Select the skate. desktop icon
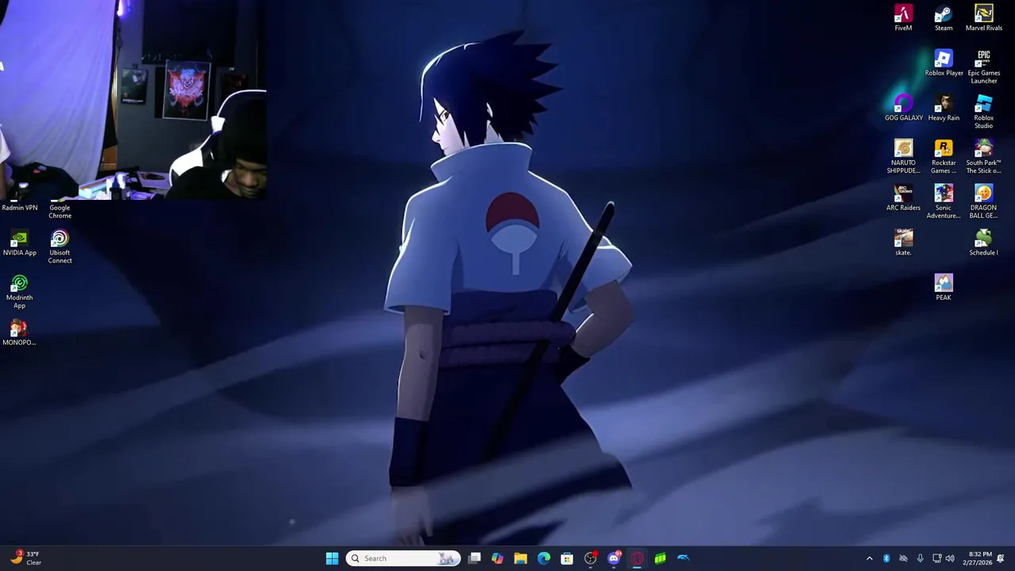The height and width of the screenshot is (571, 1015). tap(903, 243)
